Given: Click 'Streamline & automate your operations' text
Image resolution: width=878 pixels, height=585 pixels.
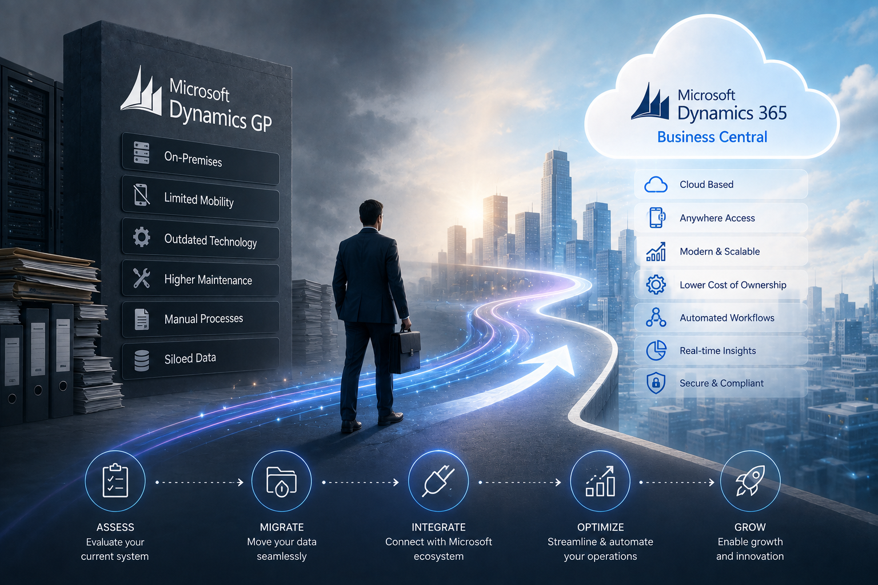Looking at the screenshot, I should click(600, 549).
